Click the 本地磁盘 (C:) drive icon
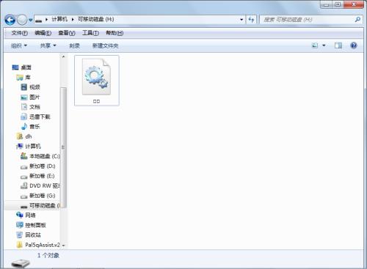 coord(24,156)
